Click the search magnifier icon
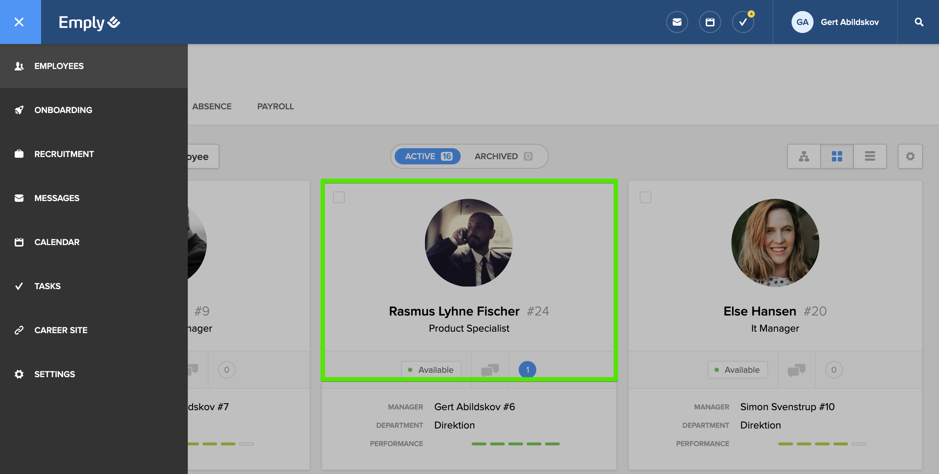Viewport: 939px width, 474px height. 919,22
